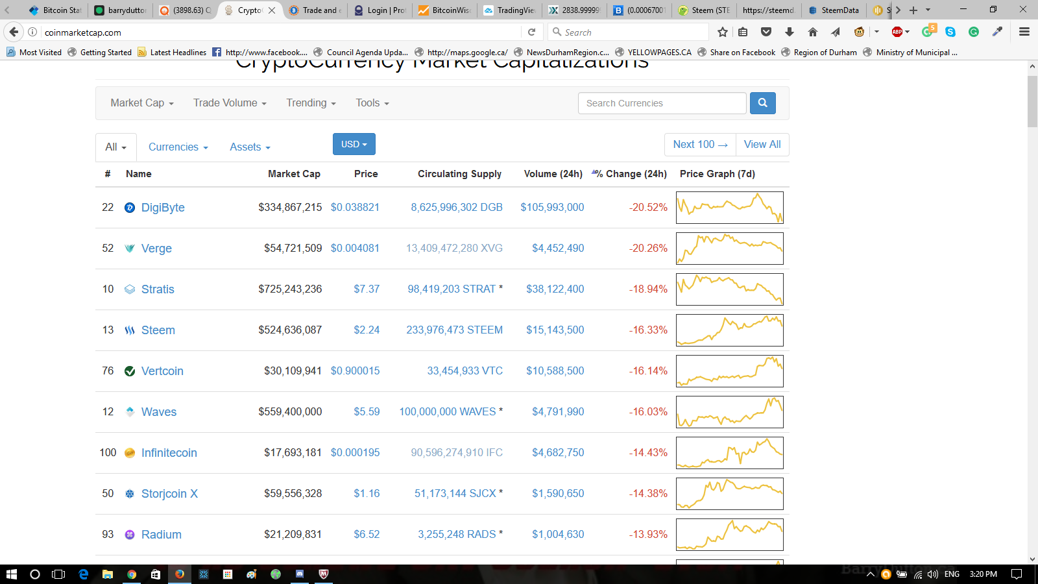Bookmark this page with the star icon

click(723, 32)
